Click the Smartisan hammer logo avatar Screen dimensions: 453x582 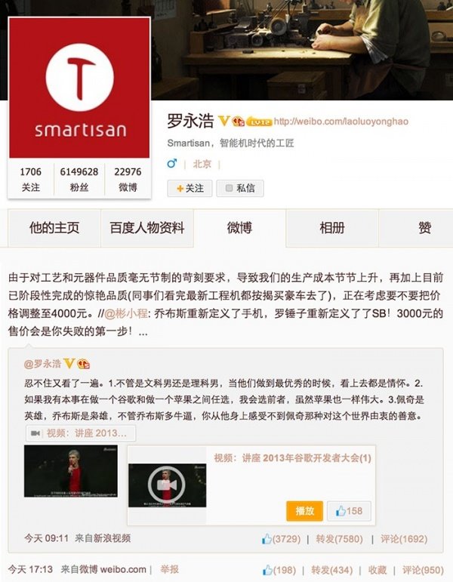(79, 88)
